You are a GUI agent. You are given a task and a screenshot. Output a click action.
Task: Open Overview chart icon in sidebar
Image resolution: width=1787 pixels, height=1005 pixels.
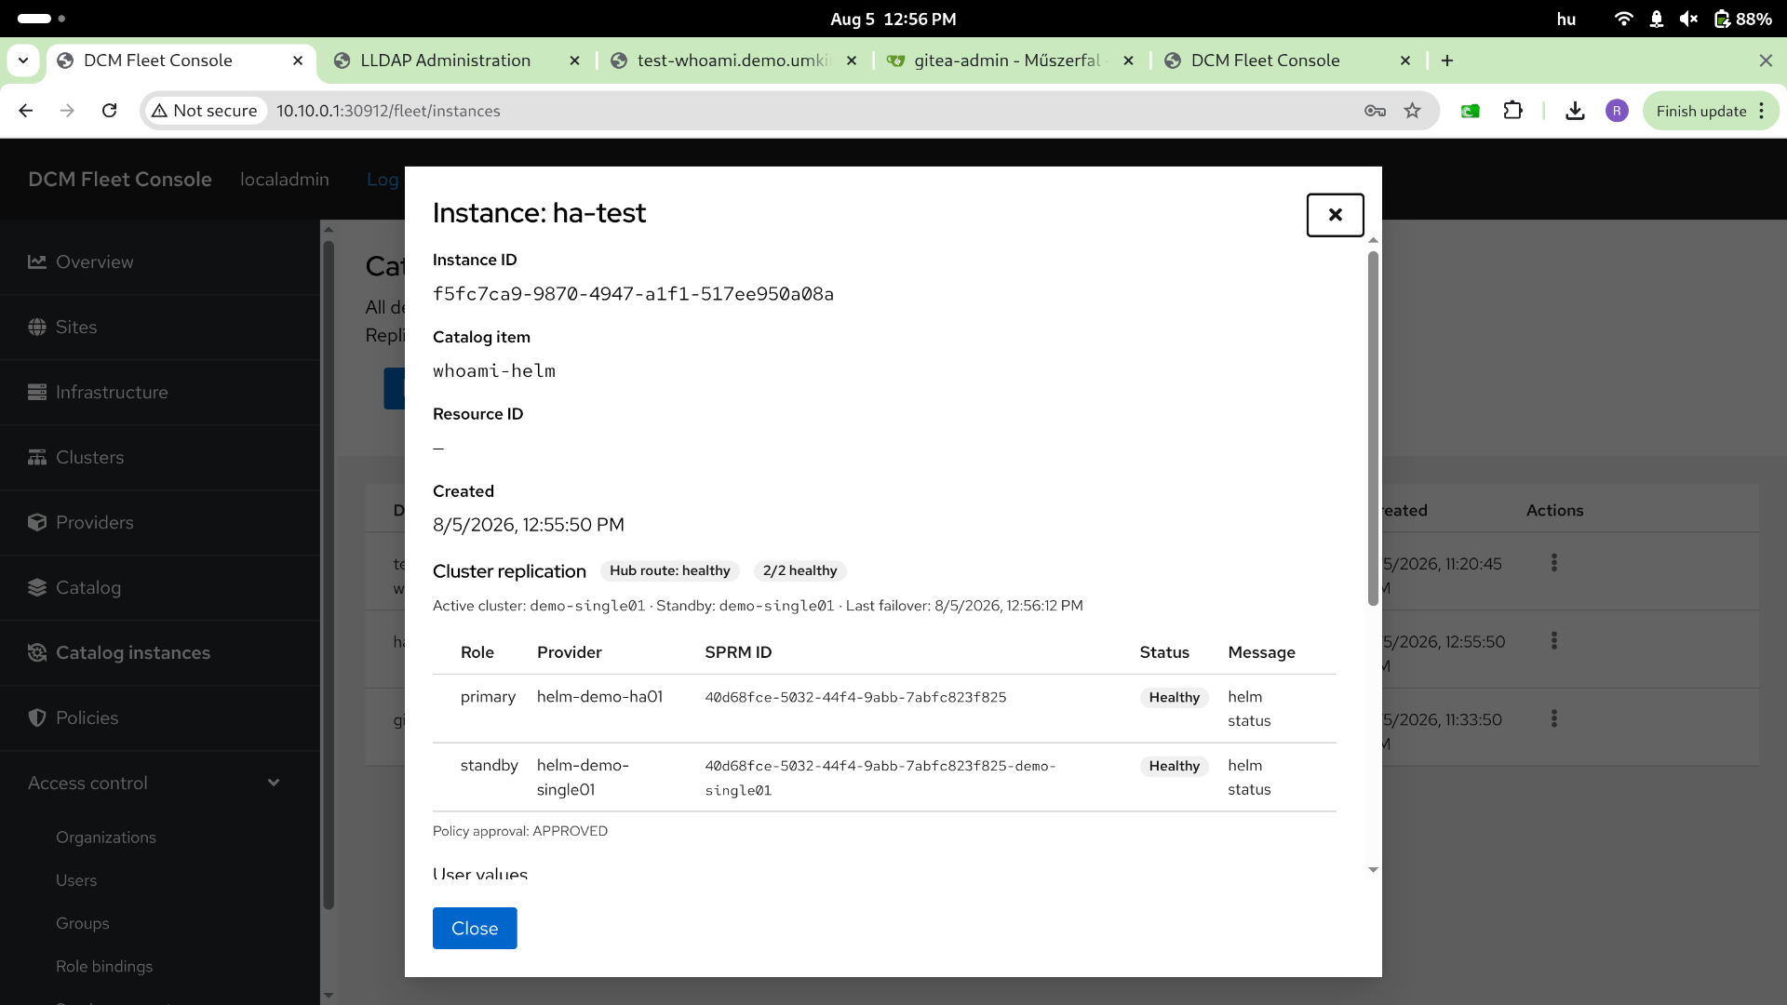pos(37,261)
